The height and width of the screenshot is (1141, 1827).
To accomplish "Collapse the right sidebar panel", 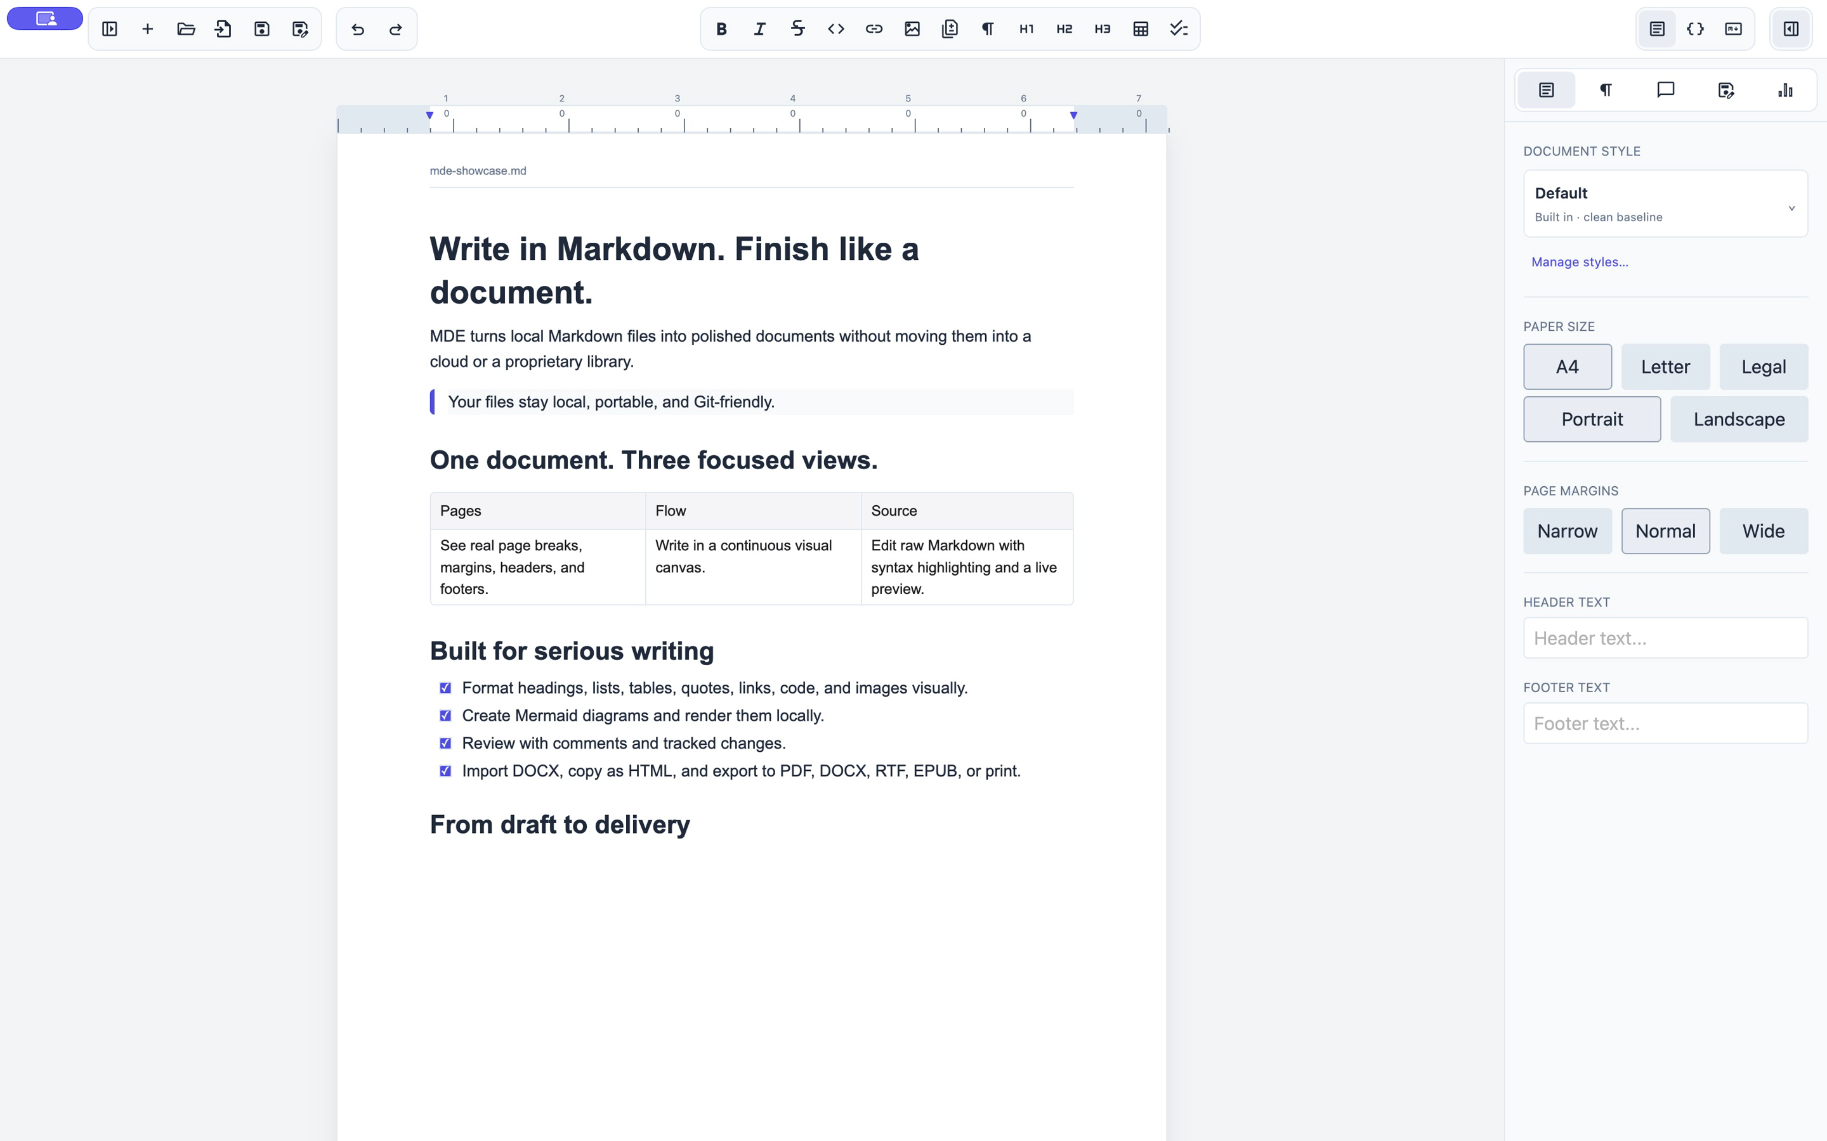I will (x=1791, y=29).
